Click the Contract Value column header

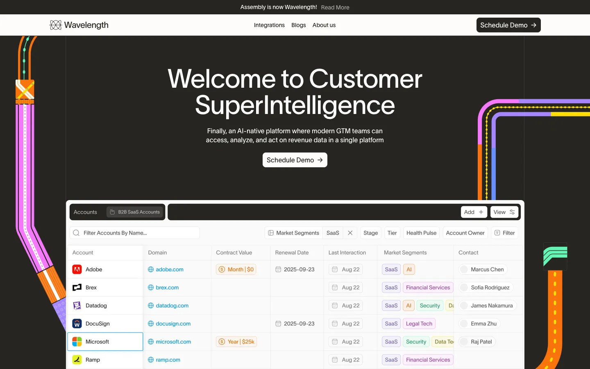(234, 253)
